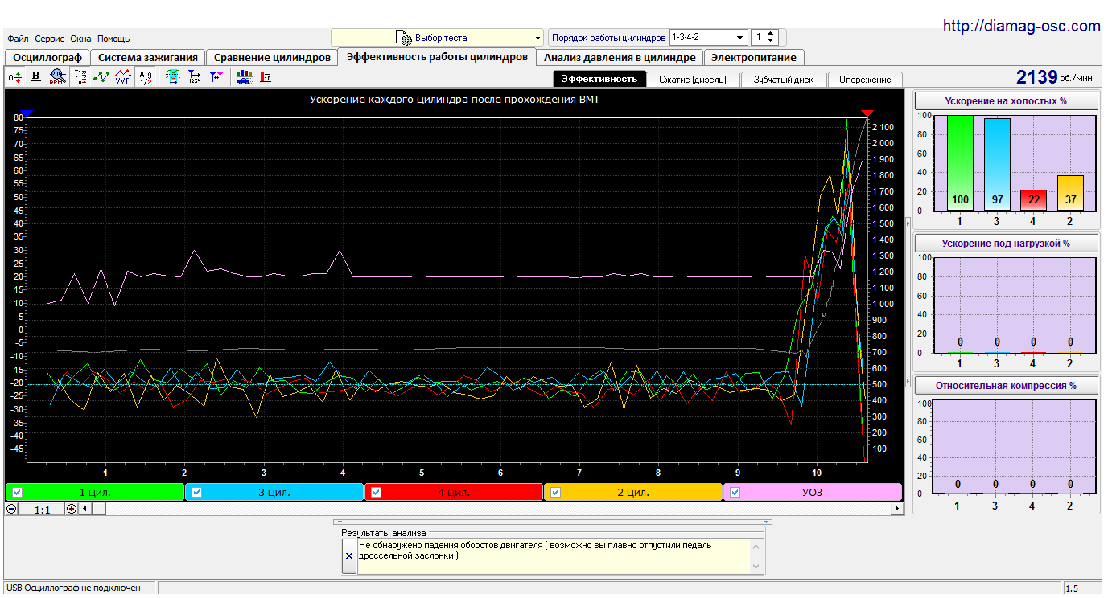Screen dimensions: 1112x598
Task: Open the Сжатие (дизель) sub-tab
Action: coord(693,80)
